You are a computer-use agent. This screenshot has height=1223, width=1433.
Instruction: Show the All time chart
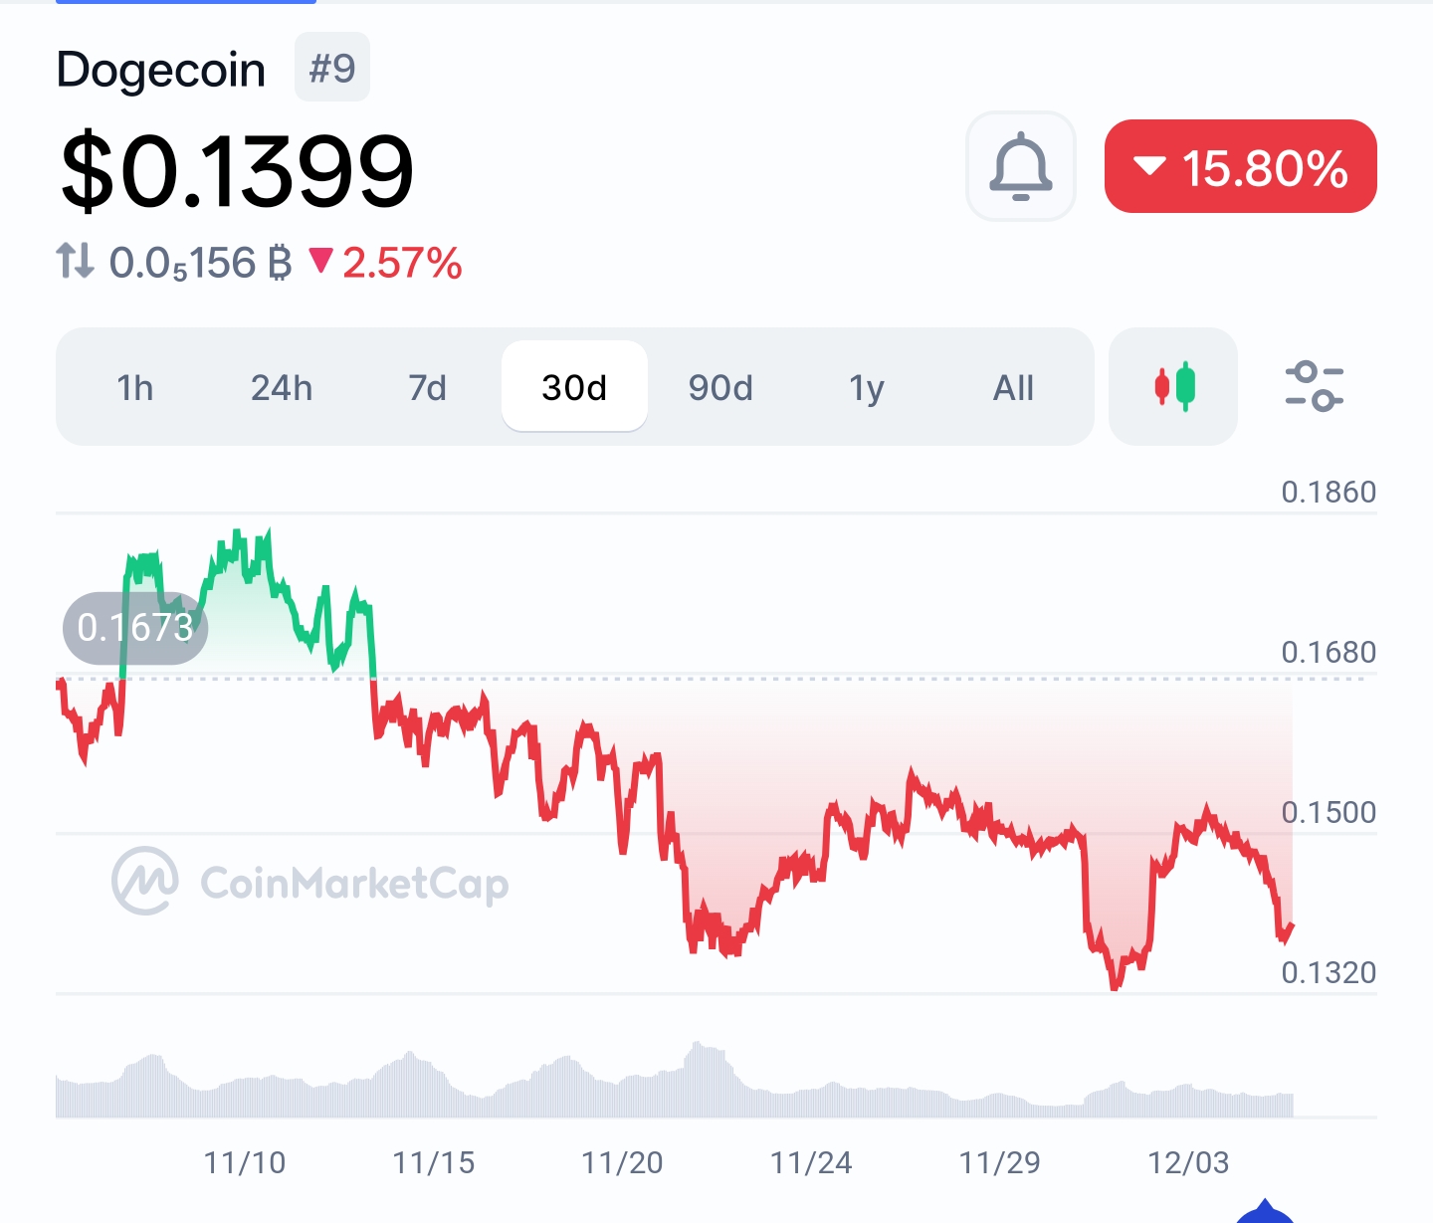pos(1013,387)
